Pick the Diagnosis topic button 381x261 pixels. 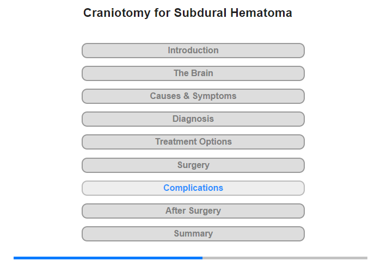(193, 119)
